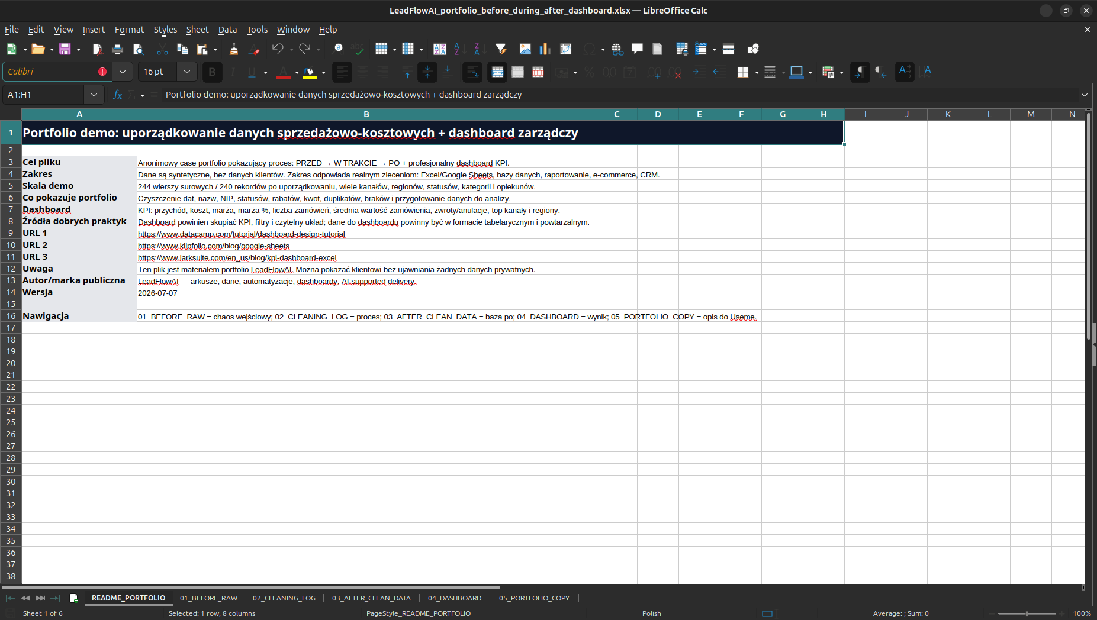Click the Undo arrow icon
The width and height of the screenshot is (1097, 620).
(x=277, y=49)
